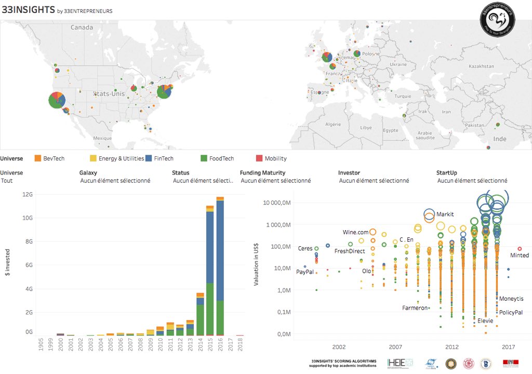This screenshot has height=374, width=532.
Task: Click the 10 000,0M valuation axis label
Action: click(277, 203)
